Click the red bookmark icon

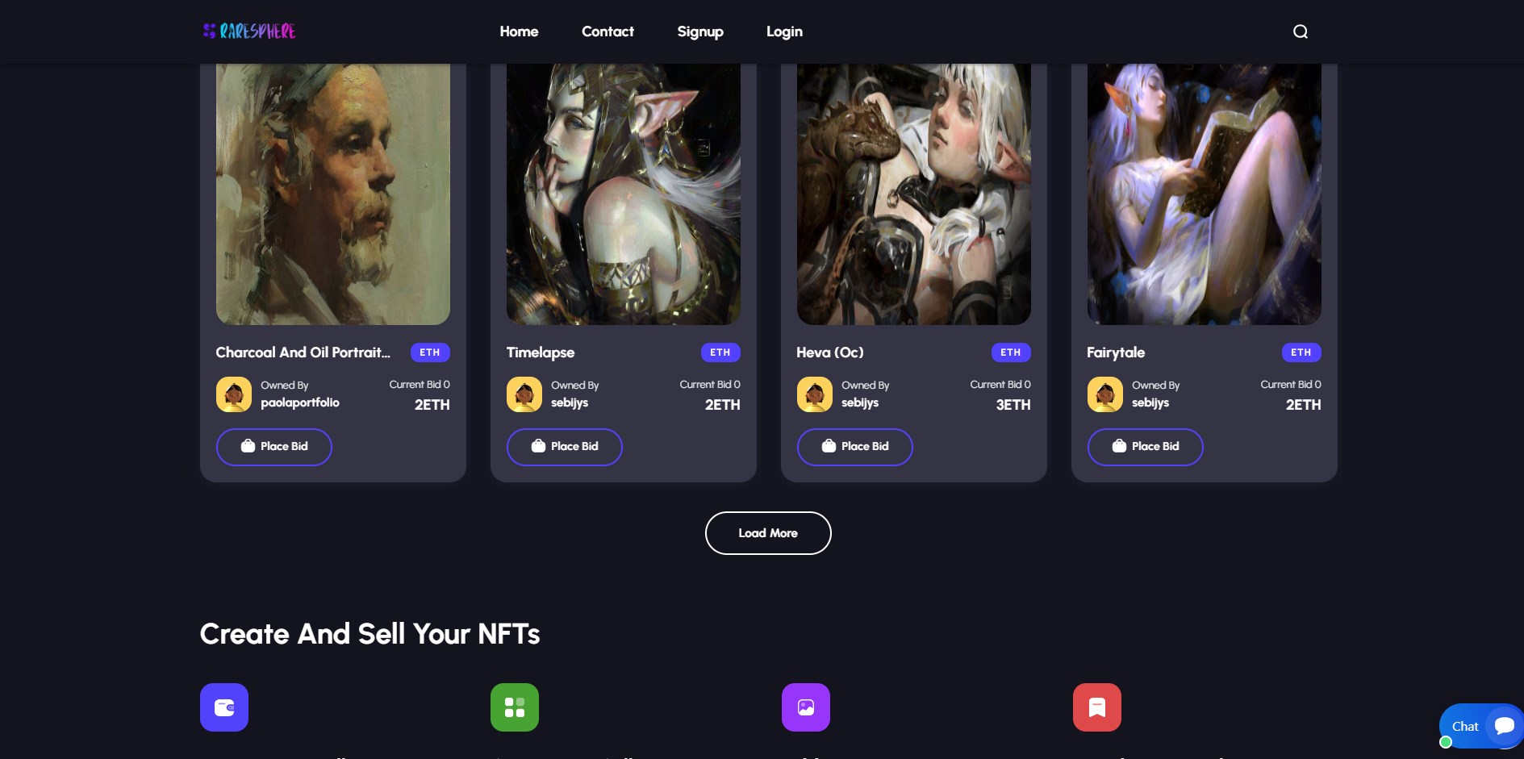tap(1097, 707)
